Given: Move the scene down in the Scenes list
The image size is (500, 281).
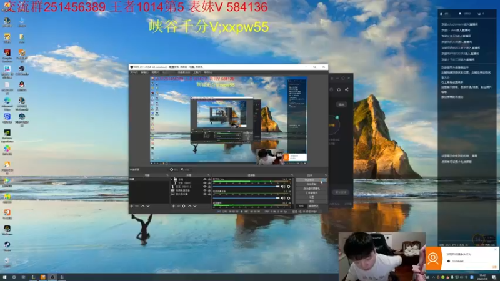Looking at the screenshot, I should point(148,206).
